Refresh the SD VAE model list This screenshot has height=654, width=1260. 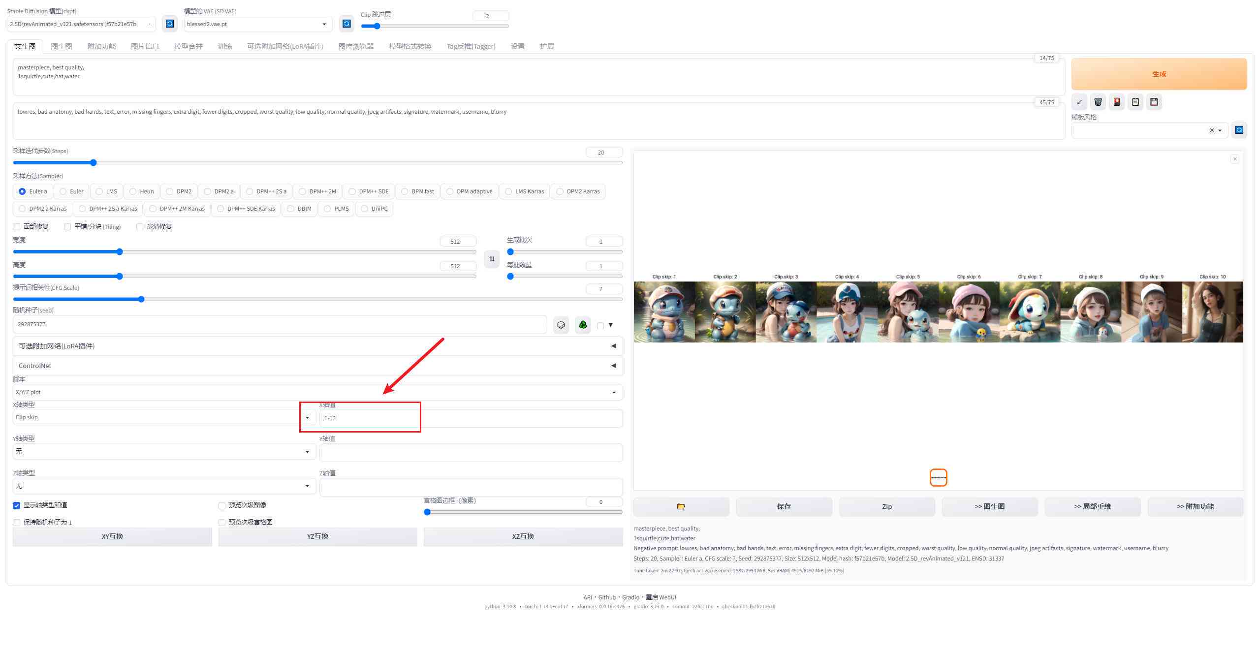(x=346, y=24)
